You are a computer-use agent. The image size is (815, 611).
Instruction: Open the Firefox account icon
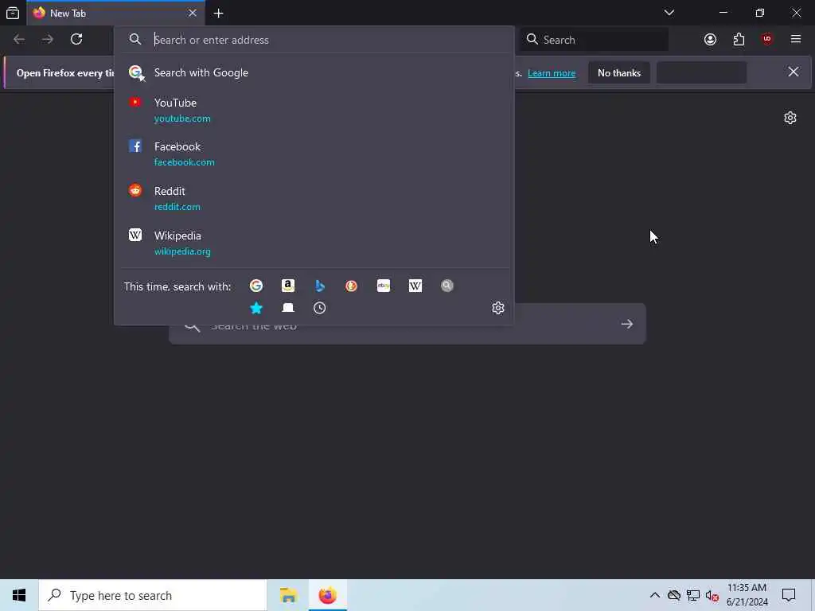(x=710, y=40)
